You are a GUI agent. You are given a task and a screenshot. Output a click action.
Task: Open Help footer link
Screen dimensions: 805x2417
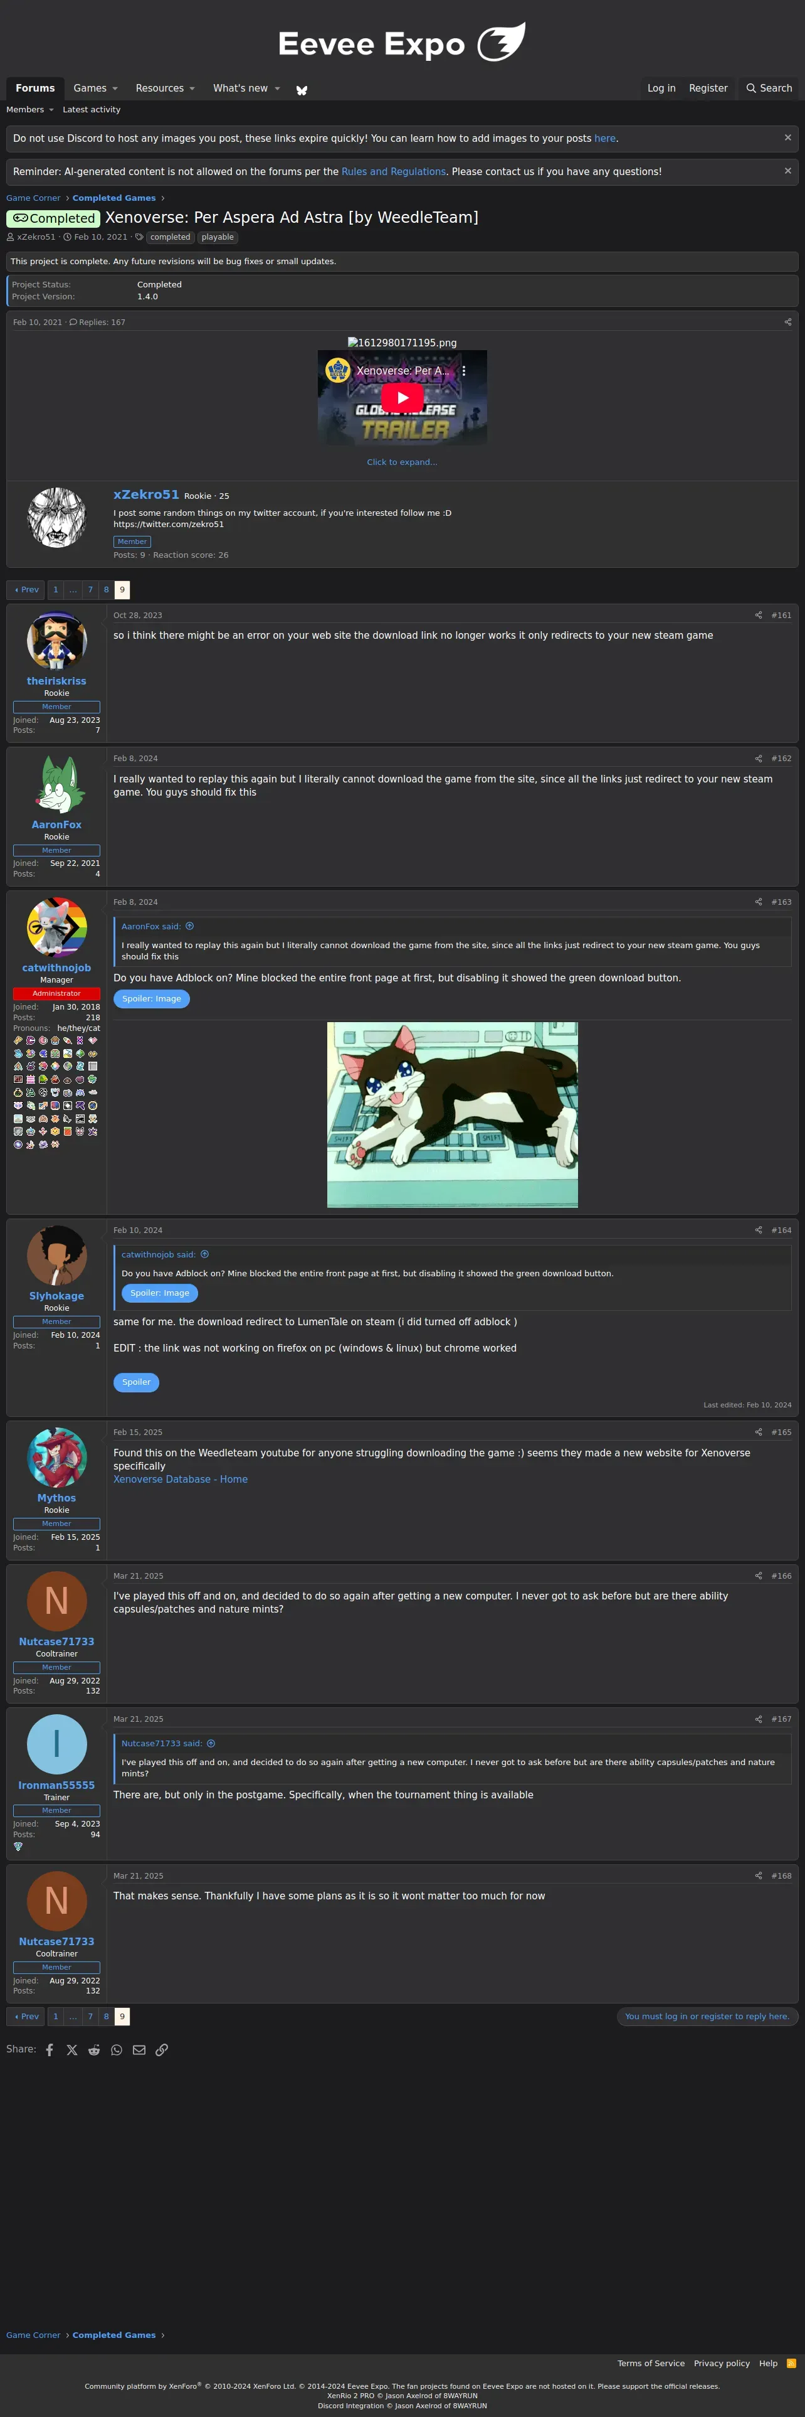[x=767, y=2364]
